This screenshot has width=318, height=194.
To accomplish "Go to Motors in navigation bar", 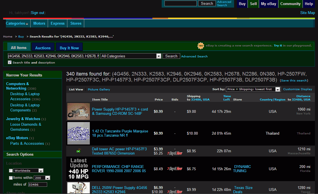I will point(39,24).
